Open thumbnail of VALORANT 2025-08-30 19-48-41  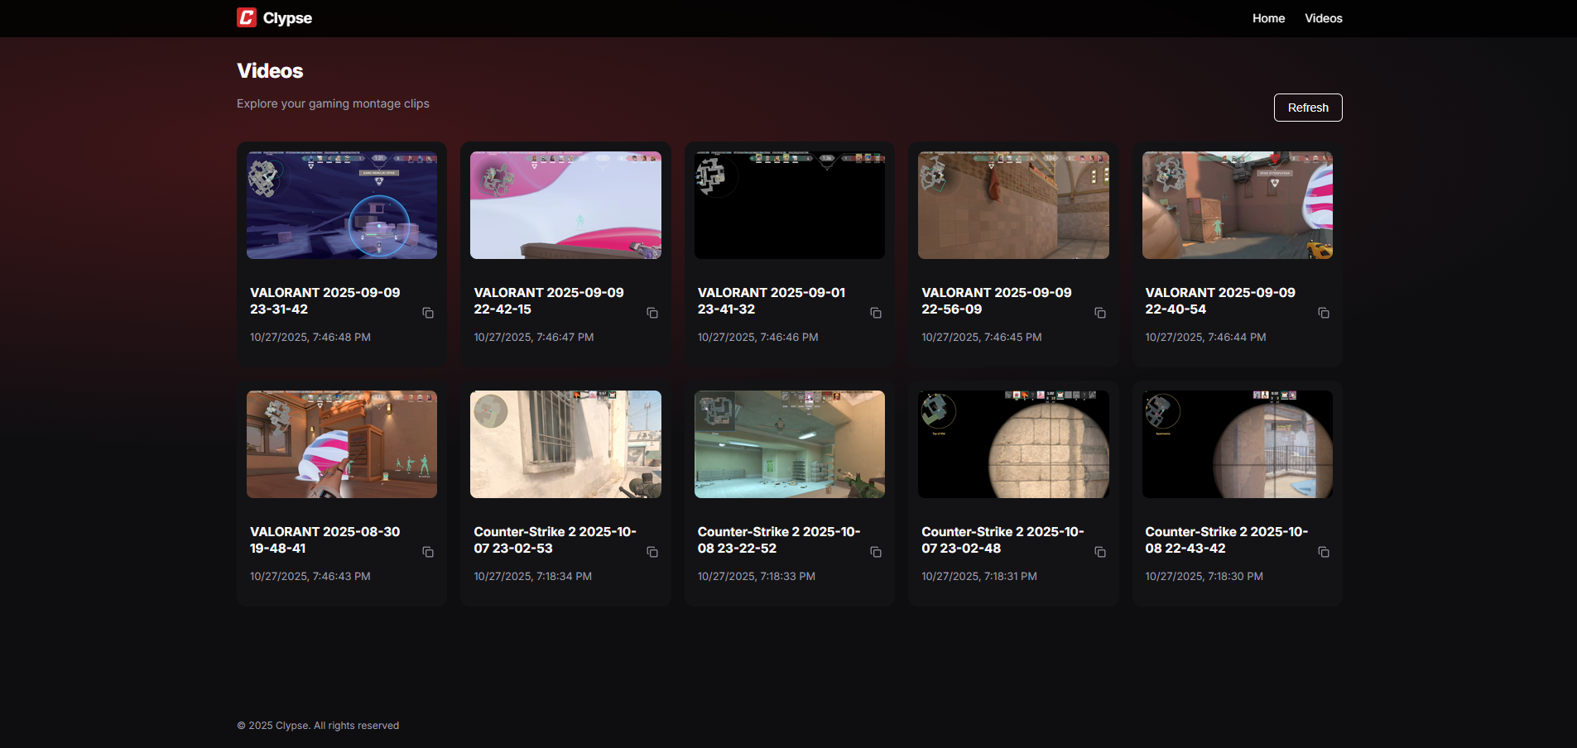click(x=342, y=444)
